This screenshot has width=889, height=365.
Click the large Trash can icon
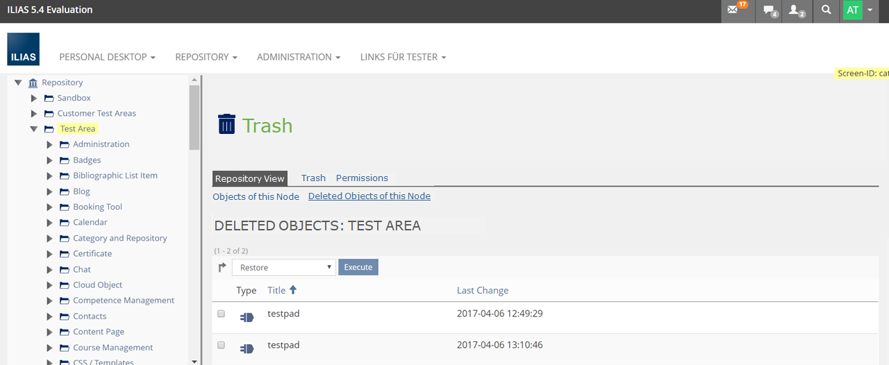226,124
